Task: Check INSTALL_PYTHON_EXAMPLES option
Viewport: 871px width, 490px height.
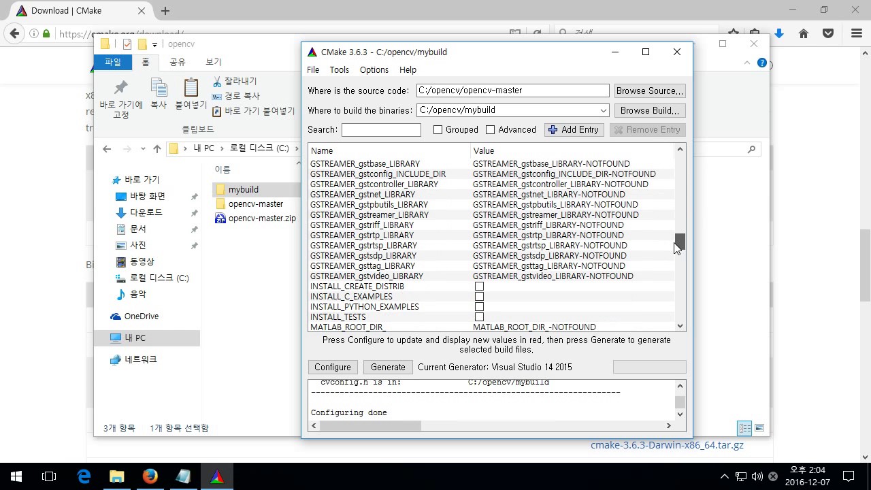Action: coord(479,307)
